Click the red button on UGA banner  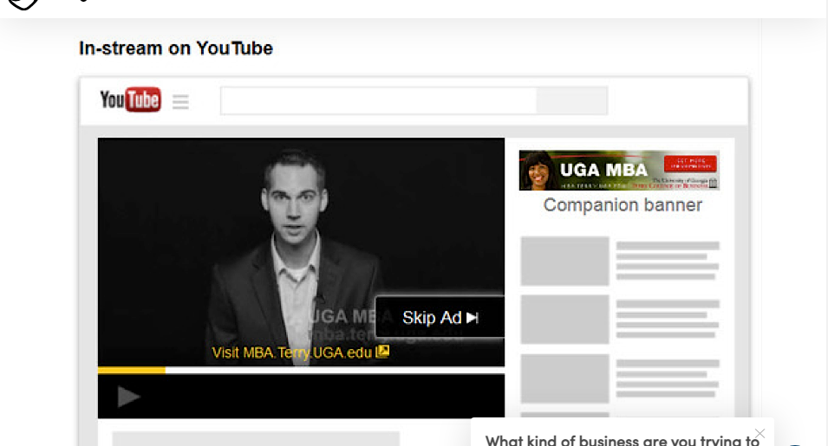690,164
